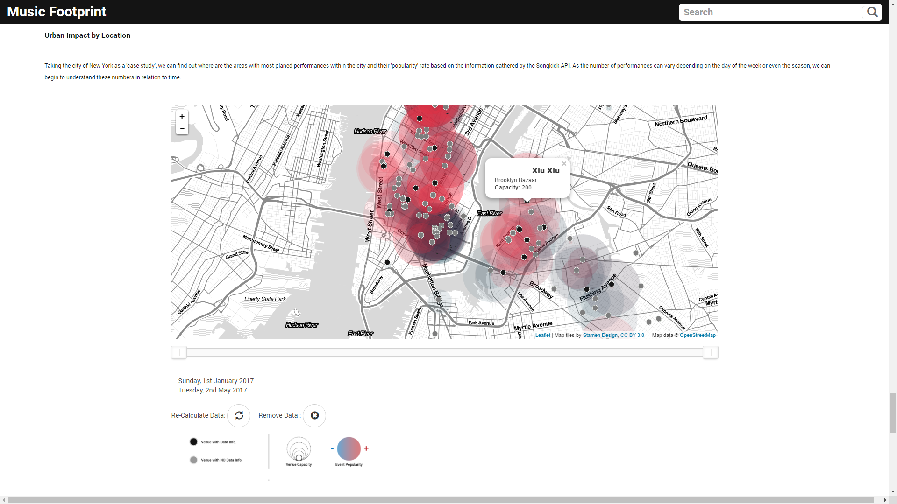Click the scroll right arrow at bottom

click(885, 500)
